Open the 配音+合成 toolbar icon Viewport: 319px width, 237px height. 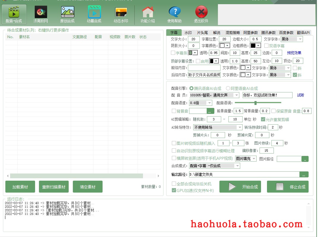[14, 14]
